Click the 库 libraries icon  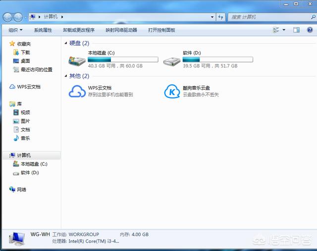pyautogui.click(x=12, y=104)
